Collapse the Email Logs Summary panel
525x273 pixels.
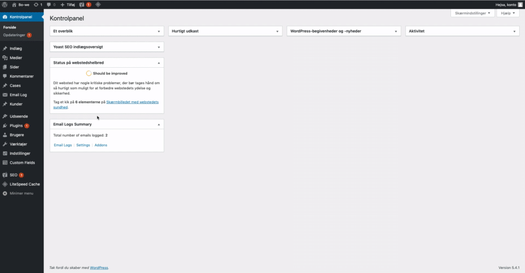159,124
